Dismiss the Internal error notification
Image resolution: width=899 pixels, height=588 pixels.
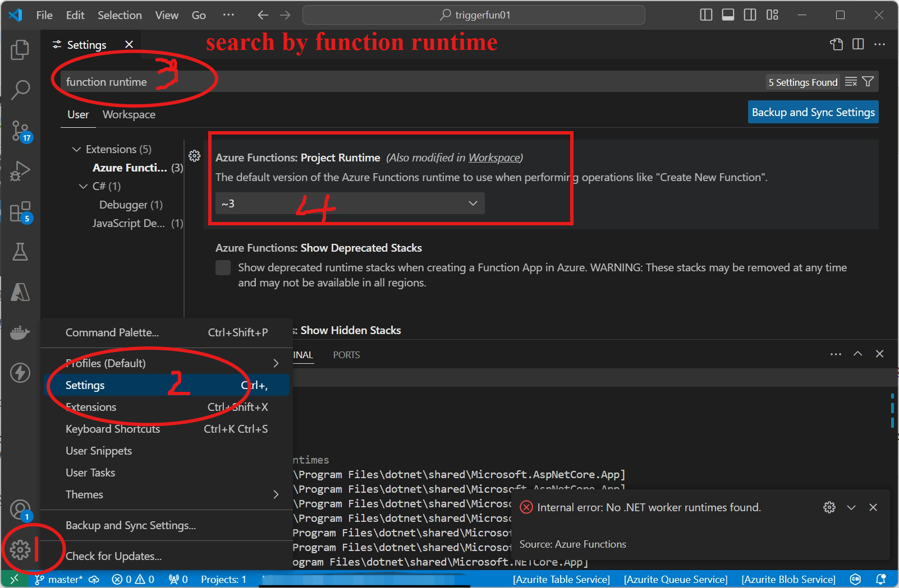coord(873,507)
